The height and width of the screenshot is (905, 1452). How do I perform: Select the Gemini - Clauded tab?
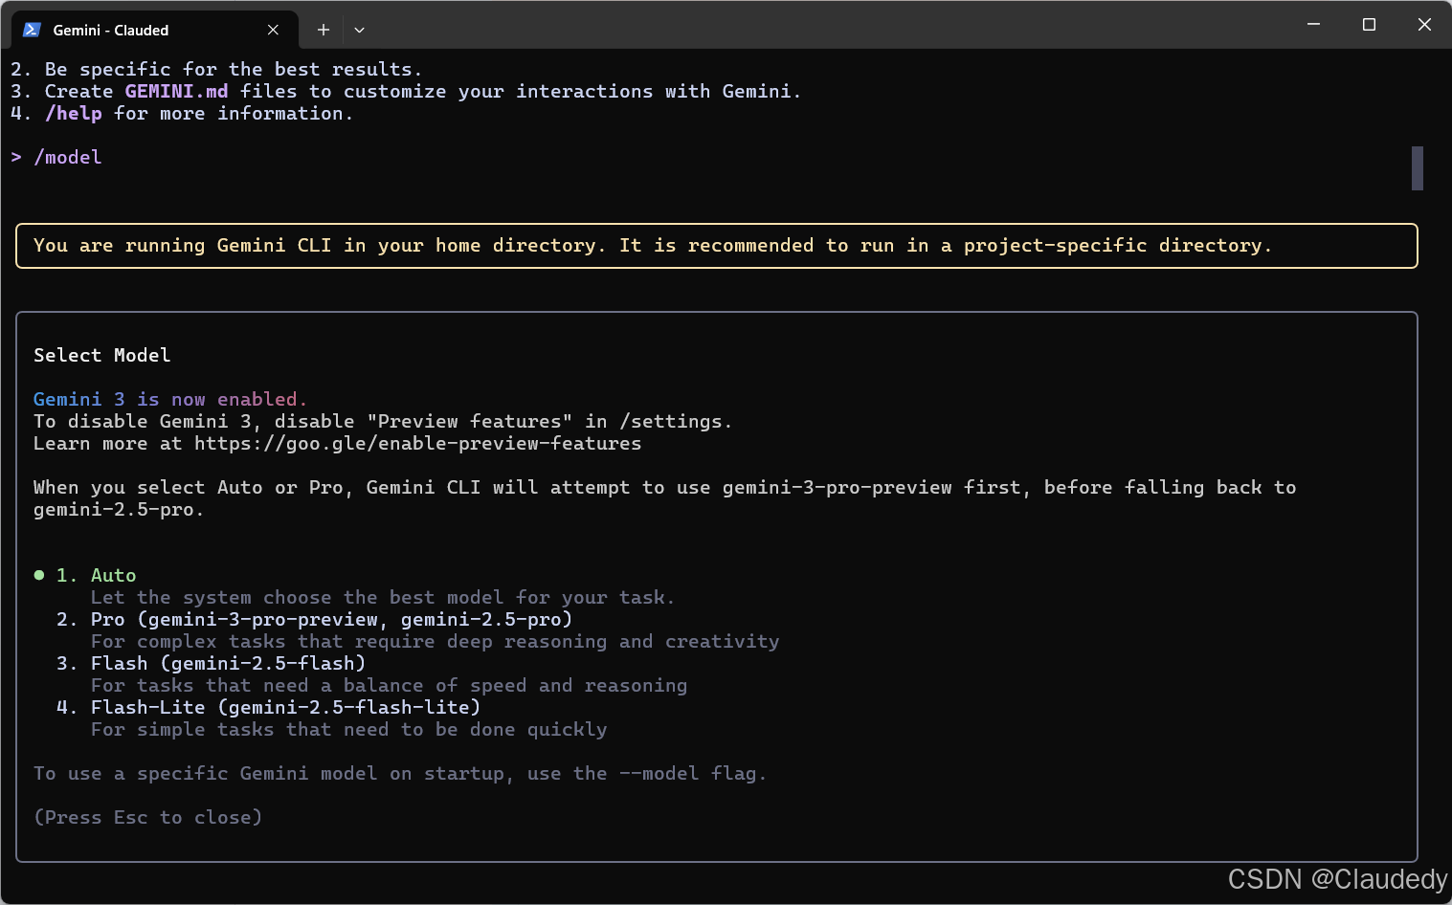tap(154, 30)
